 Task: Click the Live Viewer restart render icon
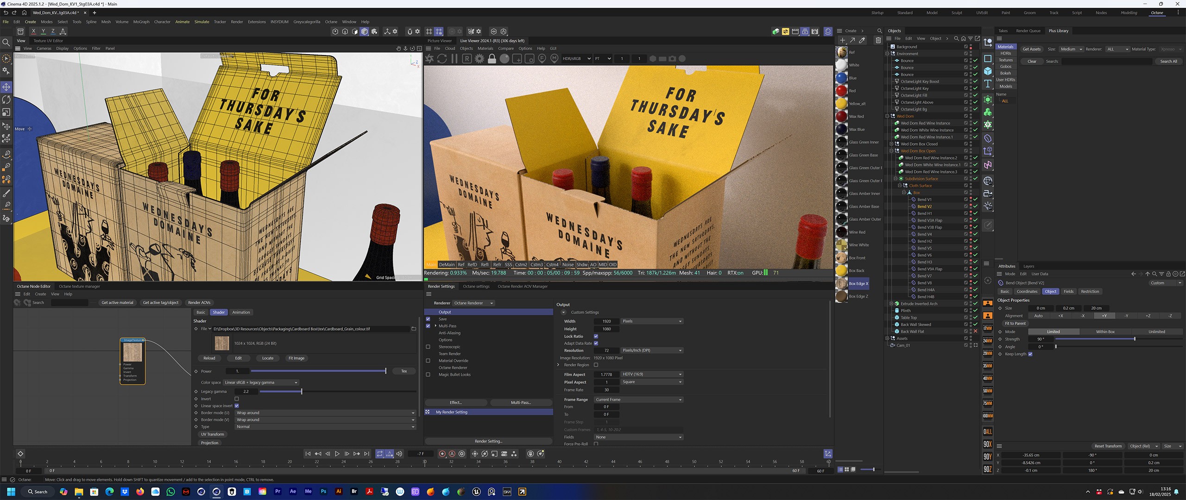pos(442,59)
